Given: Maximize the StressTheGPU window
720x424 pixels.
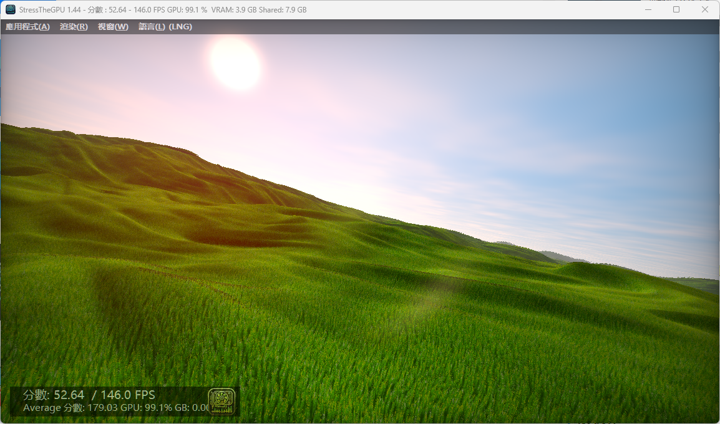Looking at the screenshot, I should point(676,9).
